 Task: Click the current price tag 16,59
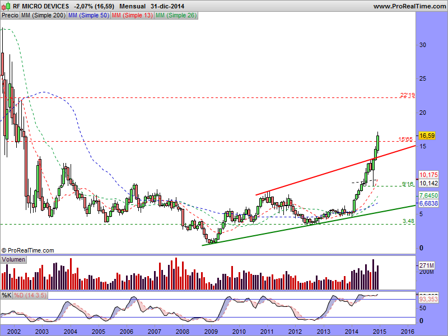pyautogui.click(x=427, y=136)
